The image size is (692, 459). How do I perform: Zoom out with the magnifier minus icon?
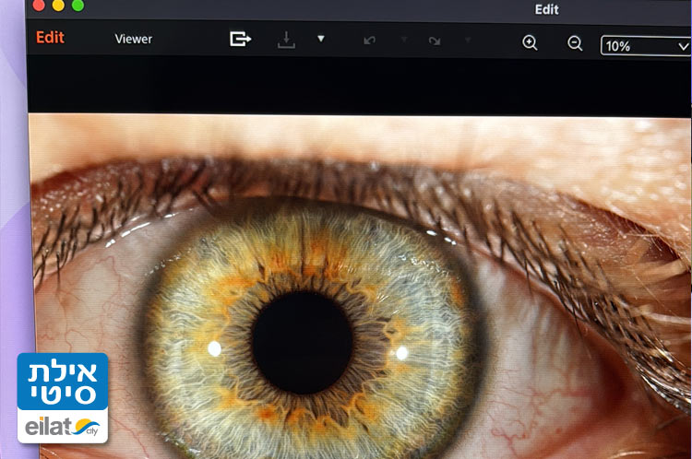pyautogui.click(x=575, y=42)
